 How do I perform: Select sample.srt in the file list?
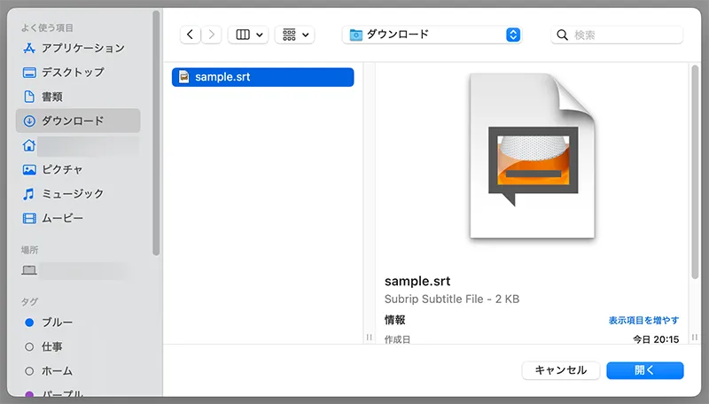[x=262, y=77]
